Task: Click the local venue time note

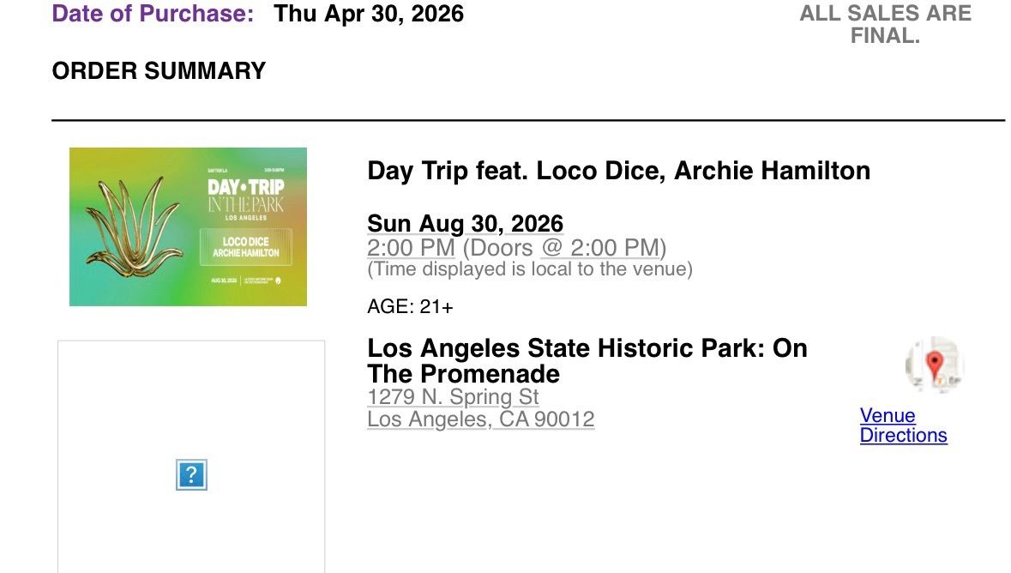Action: (x=530, y=269)
